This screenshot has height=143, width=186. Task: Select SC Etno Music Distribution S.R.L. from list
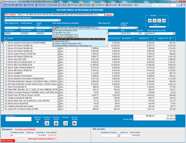coord(79,35)
